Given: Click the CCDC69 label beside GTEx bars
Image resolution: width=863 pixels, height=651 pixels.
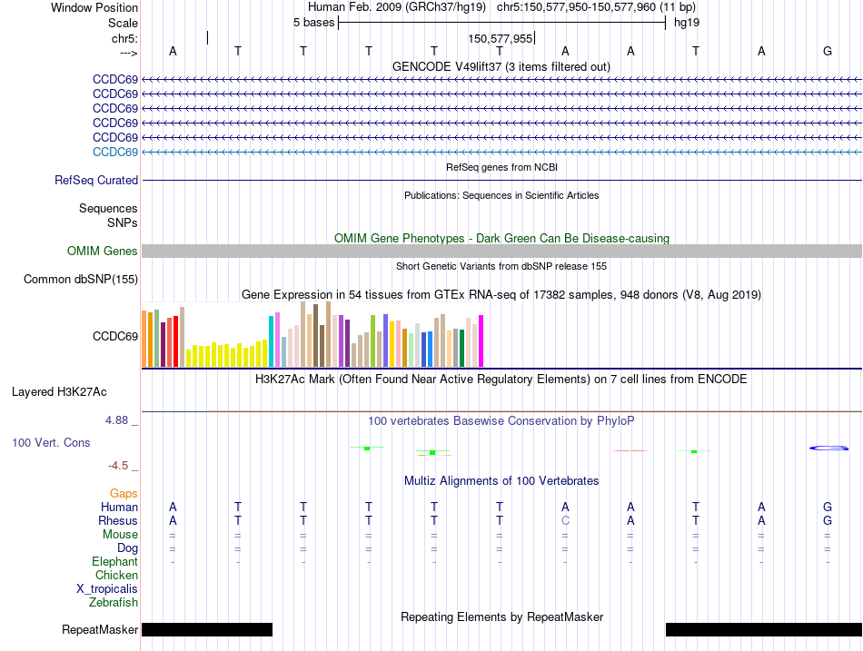Looking at the screenshot, I should pyautogui.click(x=115, y=336).
